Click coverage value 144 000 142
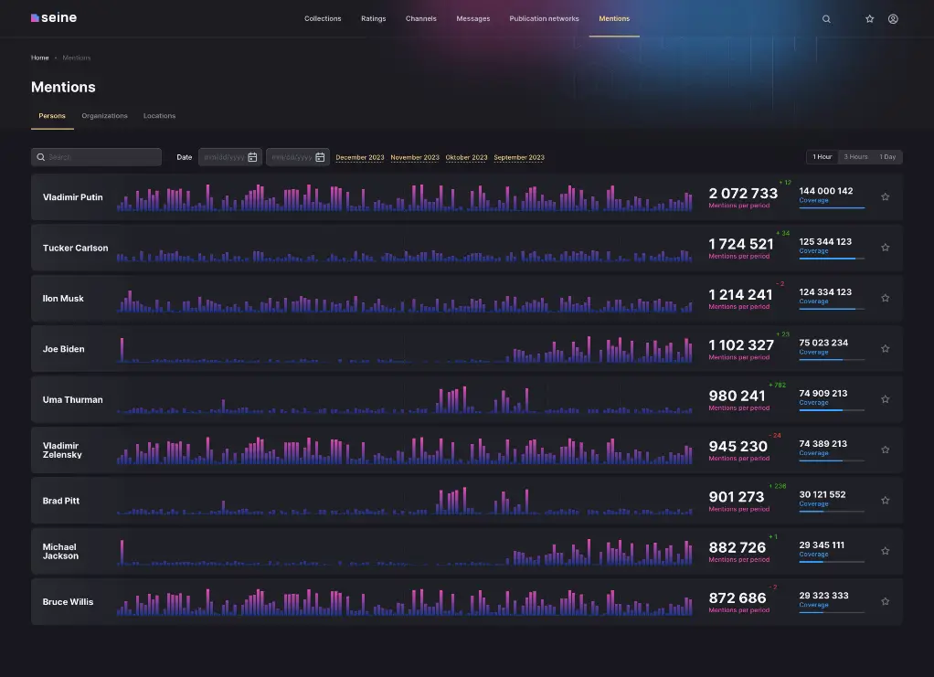Image resolution: width=934 pixels, height=677 pixels. (825, 191)
